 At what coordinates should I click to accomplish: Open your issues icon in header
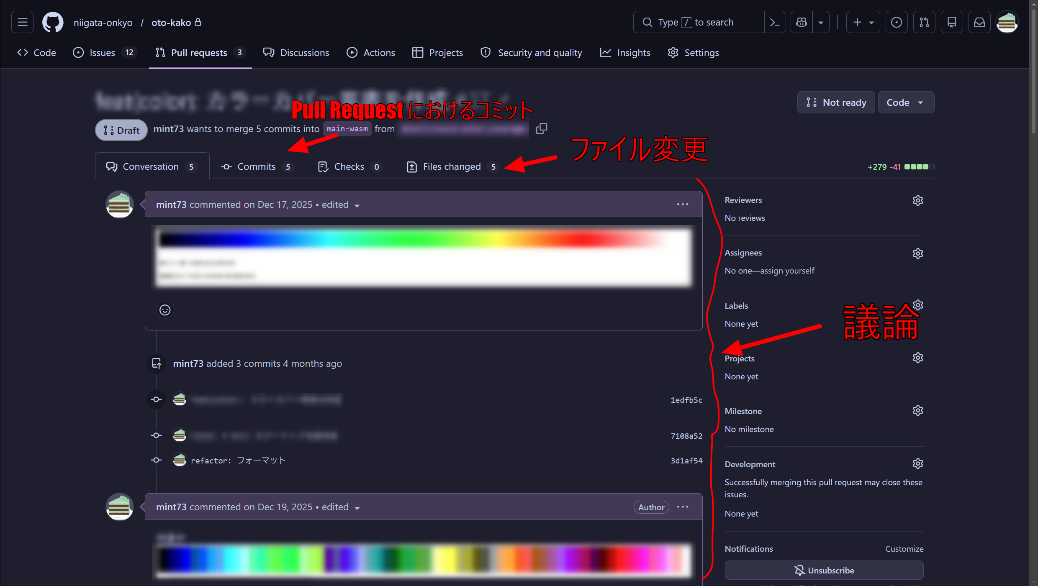[897, 22]
